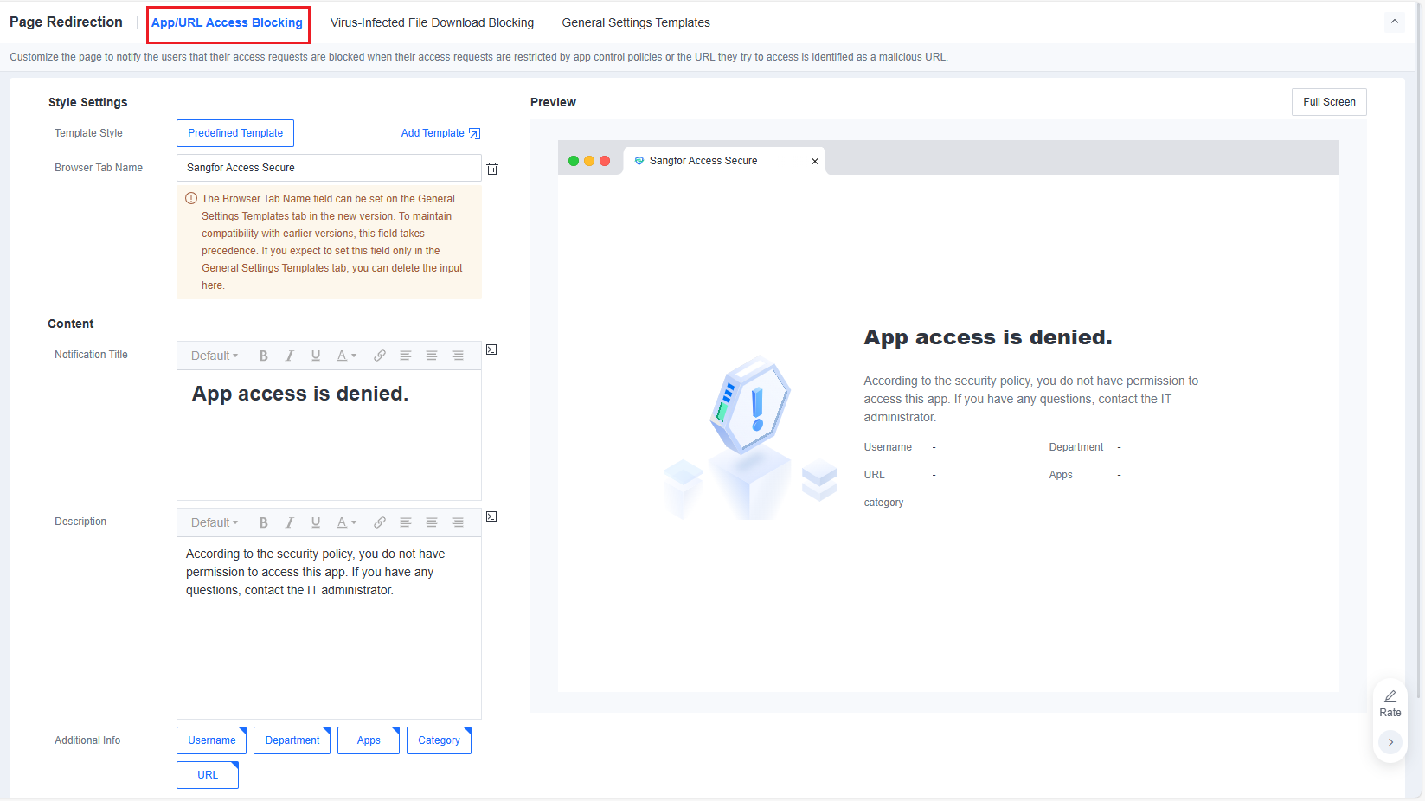Toggle italic in Description toolbar
The height and width of the screenshot is (801, 1425).
(290, 522)
